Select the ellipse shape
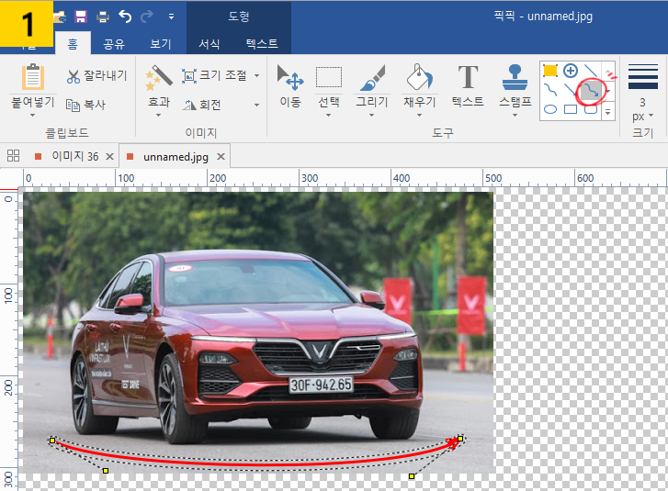The width and height of the screenshot is (668, 491). point(550,109)
